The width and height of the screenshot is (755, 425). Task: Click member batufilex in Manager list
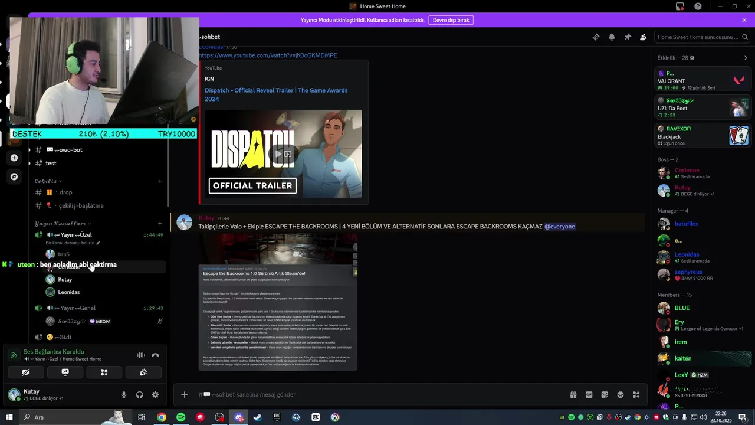pos(703,224)
